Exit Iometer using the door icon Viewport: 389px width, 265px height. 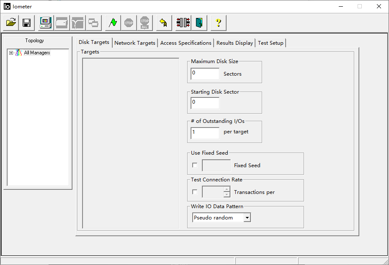pos(199,23)
